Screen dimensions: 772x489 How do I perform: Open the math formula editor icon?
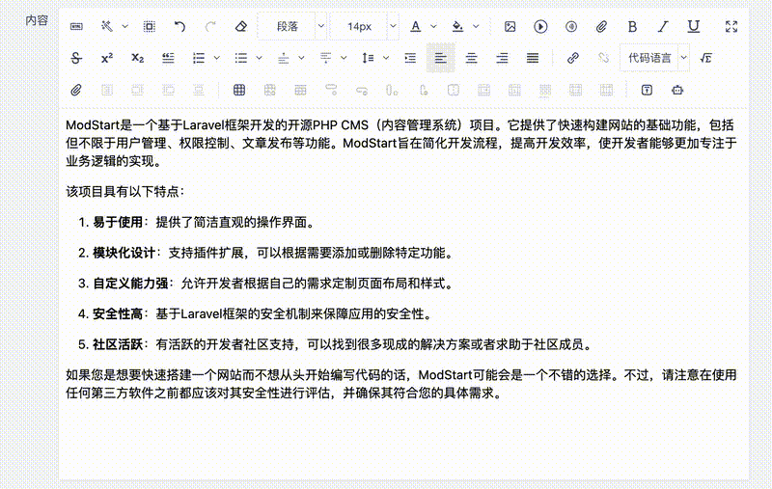[x=706, y=58]
